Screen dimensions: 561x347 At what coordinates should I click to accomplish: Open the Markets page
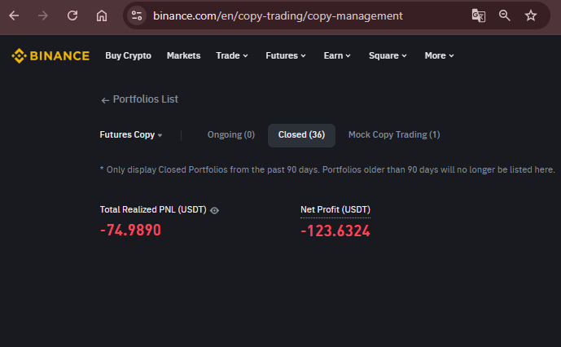[x=183, y=56]
